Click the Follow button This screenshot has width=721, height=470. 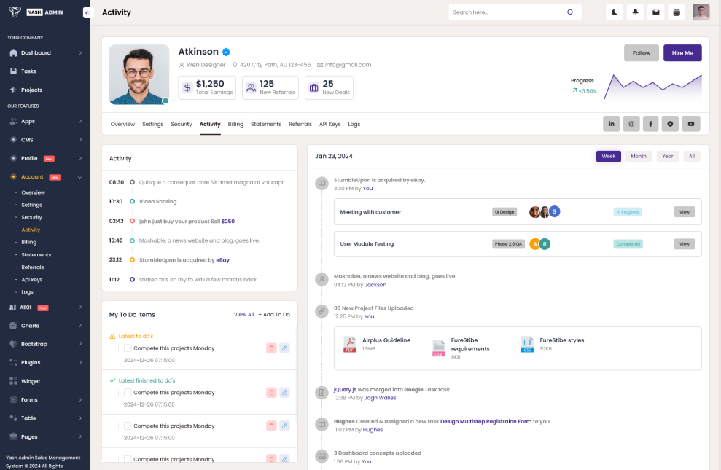[x=641, y=53]
